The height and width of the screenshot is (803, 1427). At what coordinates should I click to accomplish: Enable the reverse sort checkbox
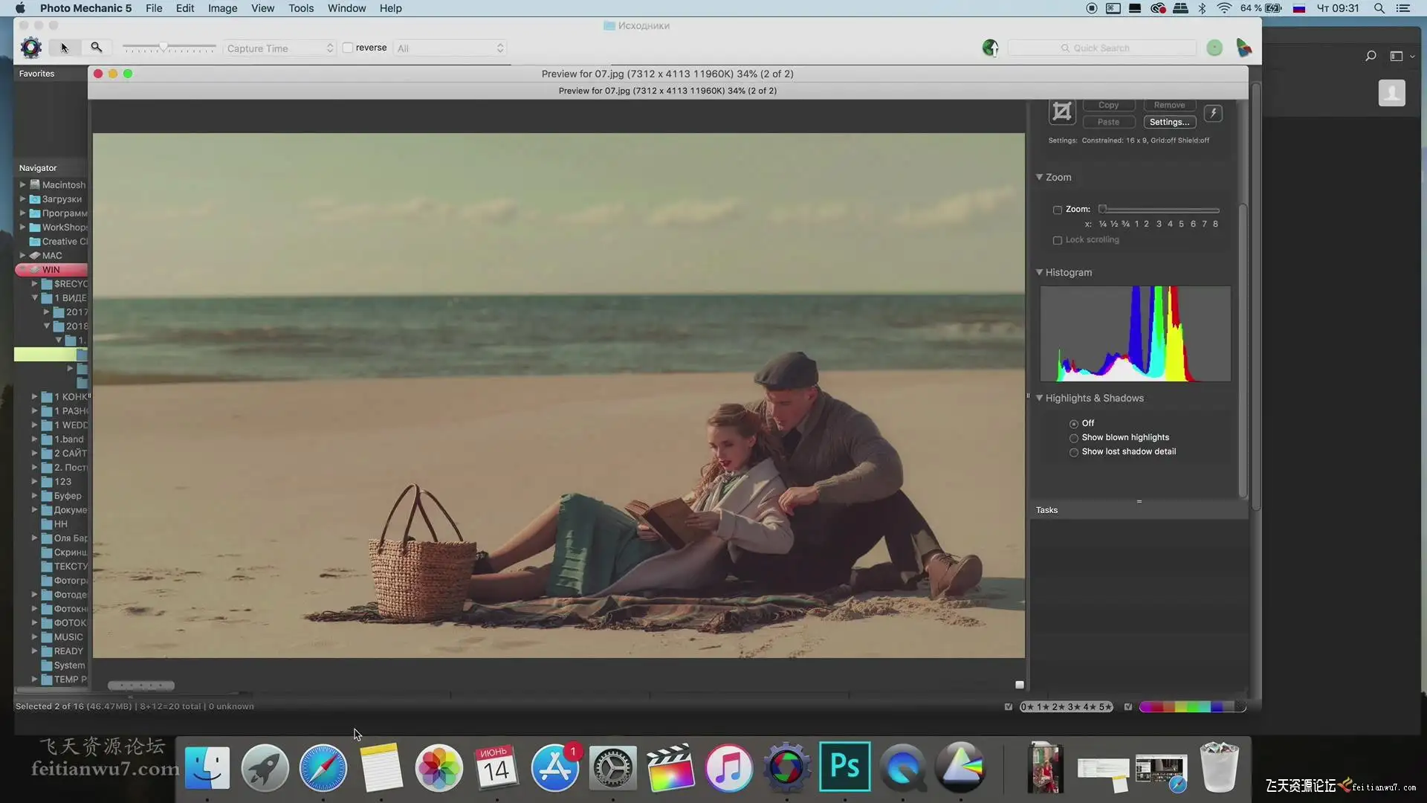[348, 48]
